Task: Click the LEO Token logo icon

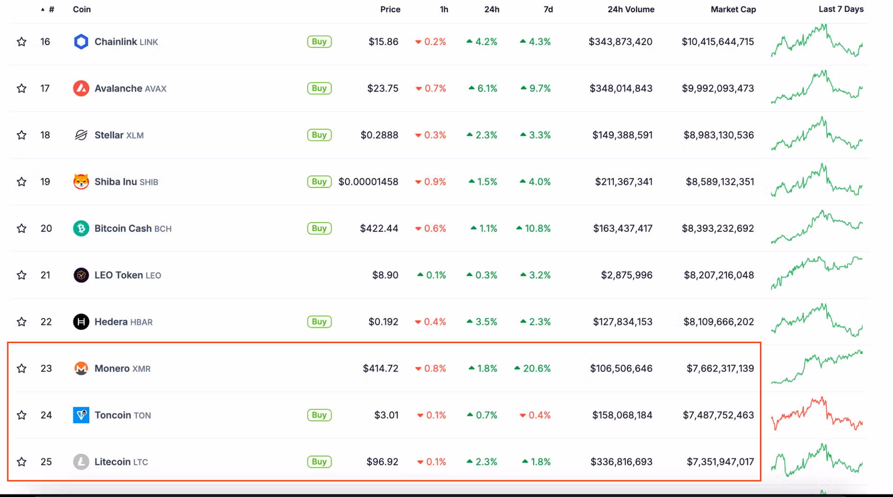Action: pyautogui.click(x=81, y=275)
